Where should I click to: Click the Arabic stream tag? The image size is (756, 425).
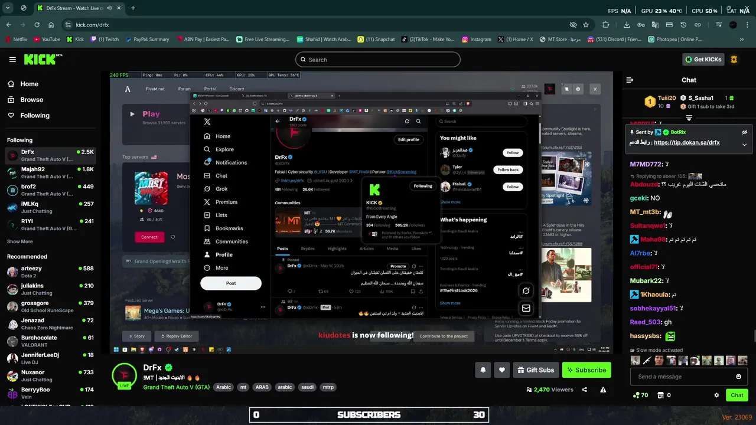point(223,387)
